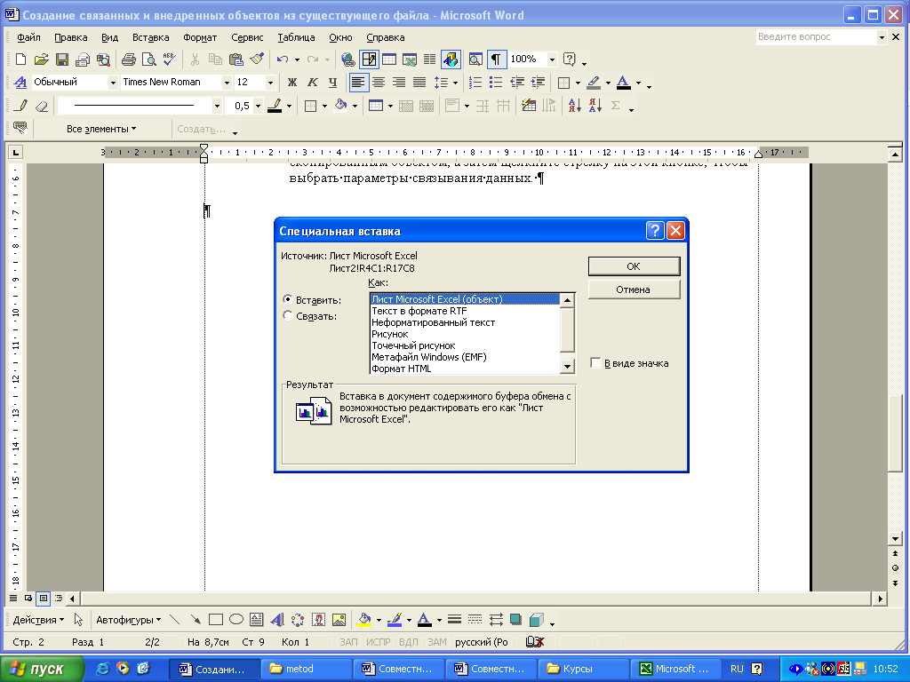Open font size dropdown 12
The width and height of the screenshot is (910, 682).
pyautogui.click(x=270, y=83)
